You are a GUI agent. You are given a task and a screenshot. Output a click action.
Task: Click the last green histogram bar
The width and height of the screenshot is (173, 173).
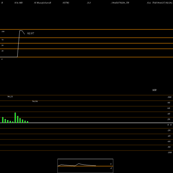point(28,122)
